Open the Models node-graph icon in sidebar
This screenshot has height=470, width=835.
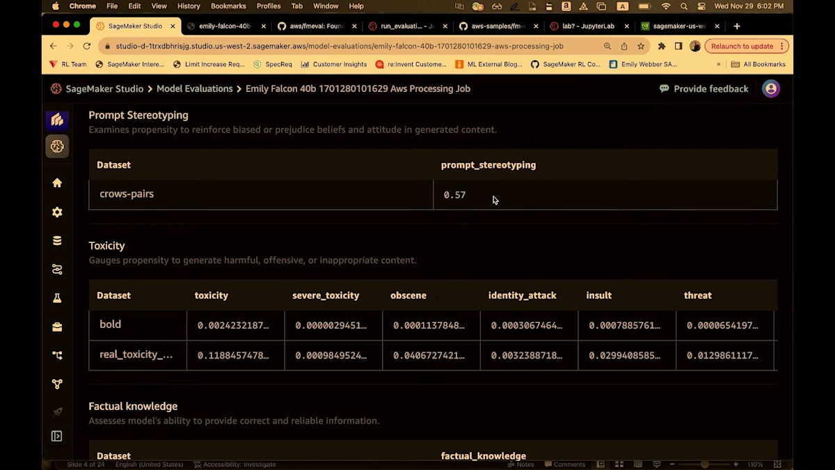click(57, 384)
